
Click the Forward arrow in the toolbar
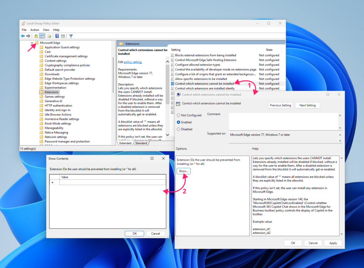click(28, 36)
